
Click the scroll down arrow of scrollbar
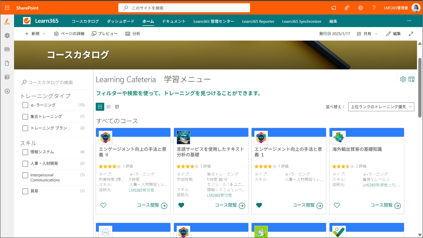tap(420, 235)
